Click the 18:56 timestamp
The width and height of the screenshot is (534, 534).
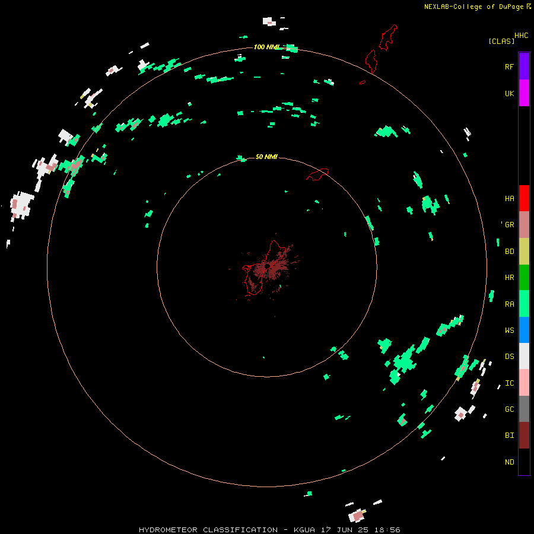coord(387,530)
